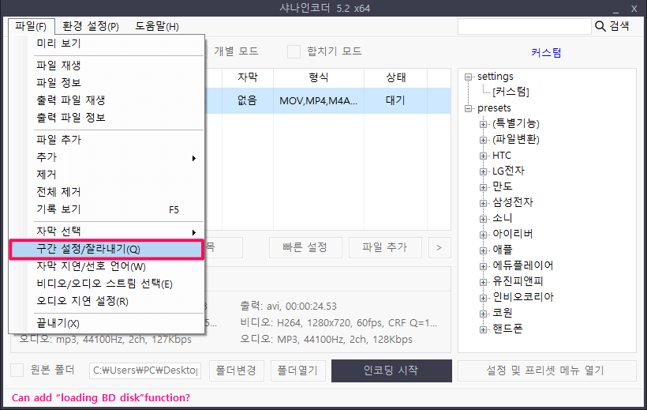647x410 pixels.
Task: Open the 환경 설정(P) menu
Action: (x=91, y=26)
